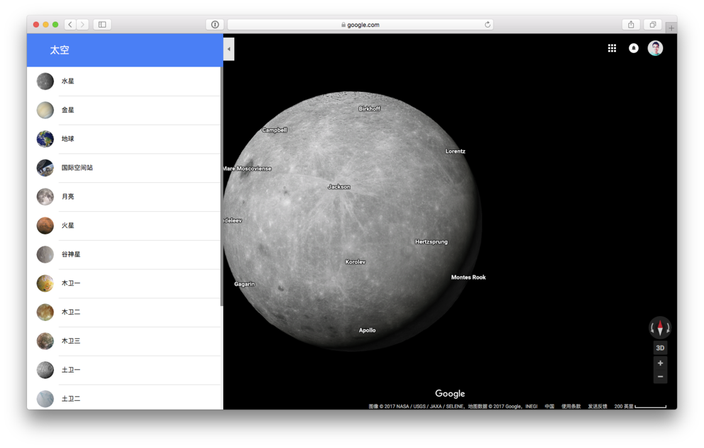704x448 pixels.
Task: Click the side panel scrollbar
Action: point(222,186)
